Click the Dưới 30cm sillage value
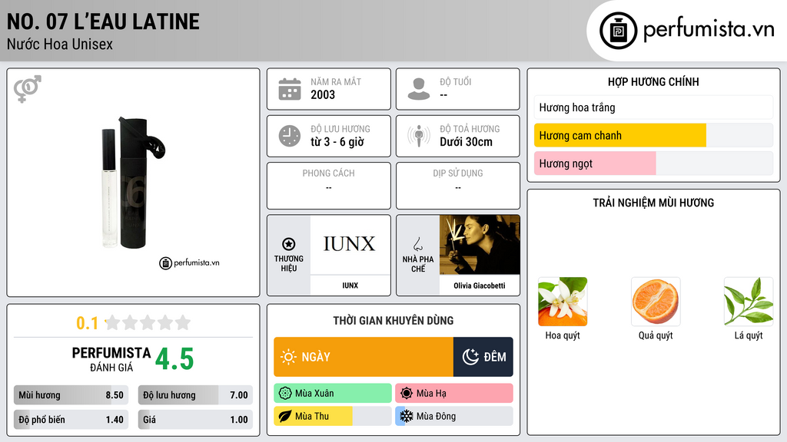The height and width of the screenshot is (442, 787). coord(467,142)
